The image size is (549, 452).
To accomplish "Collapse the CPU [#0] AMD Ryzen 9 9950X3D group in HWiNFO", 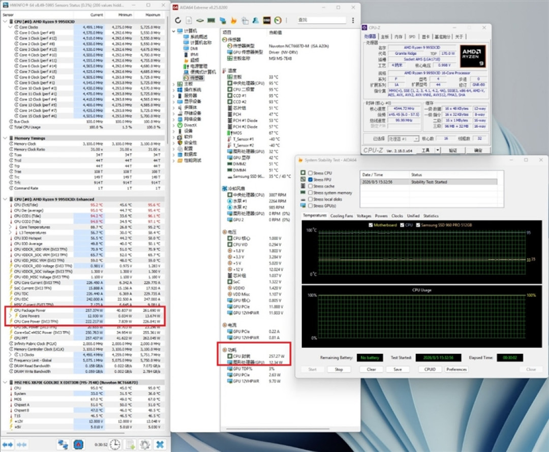I will [5, 22].
